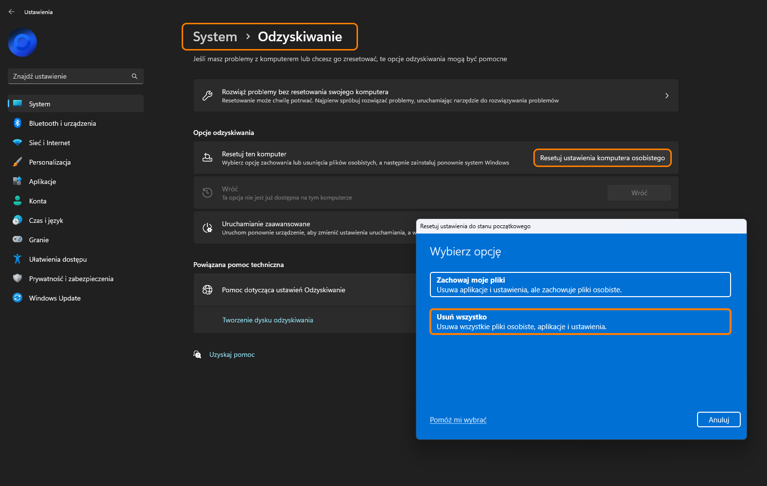Click the Bluetooth icon in sidebar
This screenshot has height=486, width=767.
pyautogui.click(x=17, y=123)
